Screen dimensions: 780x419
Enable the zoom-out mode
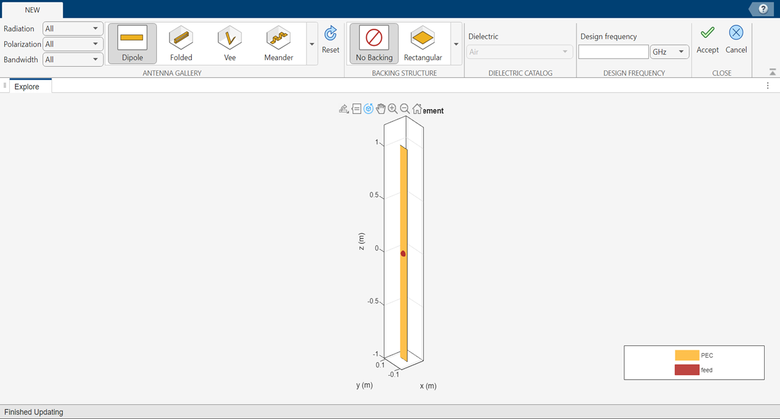click(405, 108)
